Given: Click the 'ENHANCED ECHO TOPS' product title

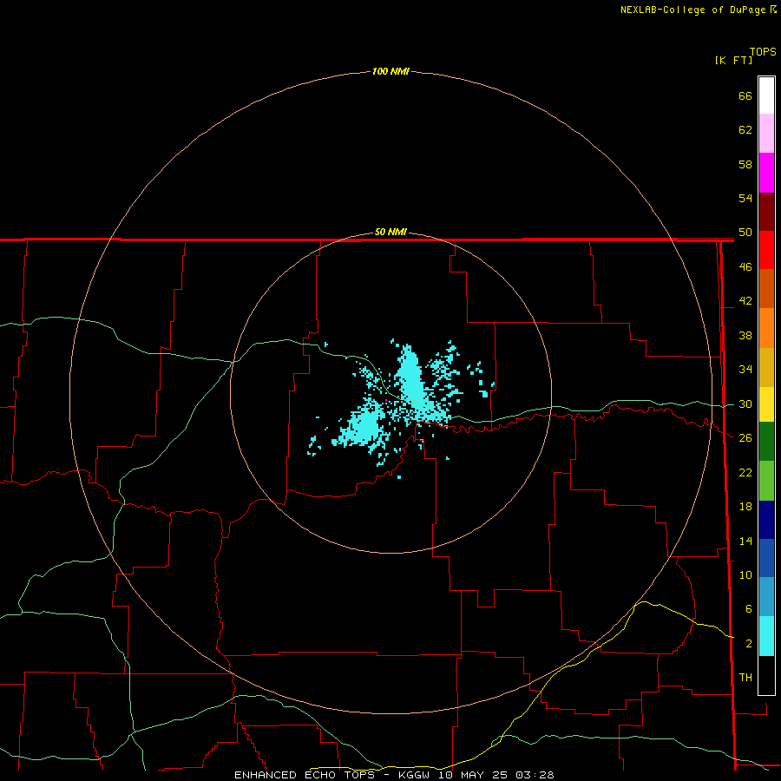Looking at the screenshot, I should [305, 775].
